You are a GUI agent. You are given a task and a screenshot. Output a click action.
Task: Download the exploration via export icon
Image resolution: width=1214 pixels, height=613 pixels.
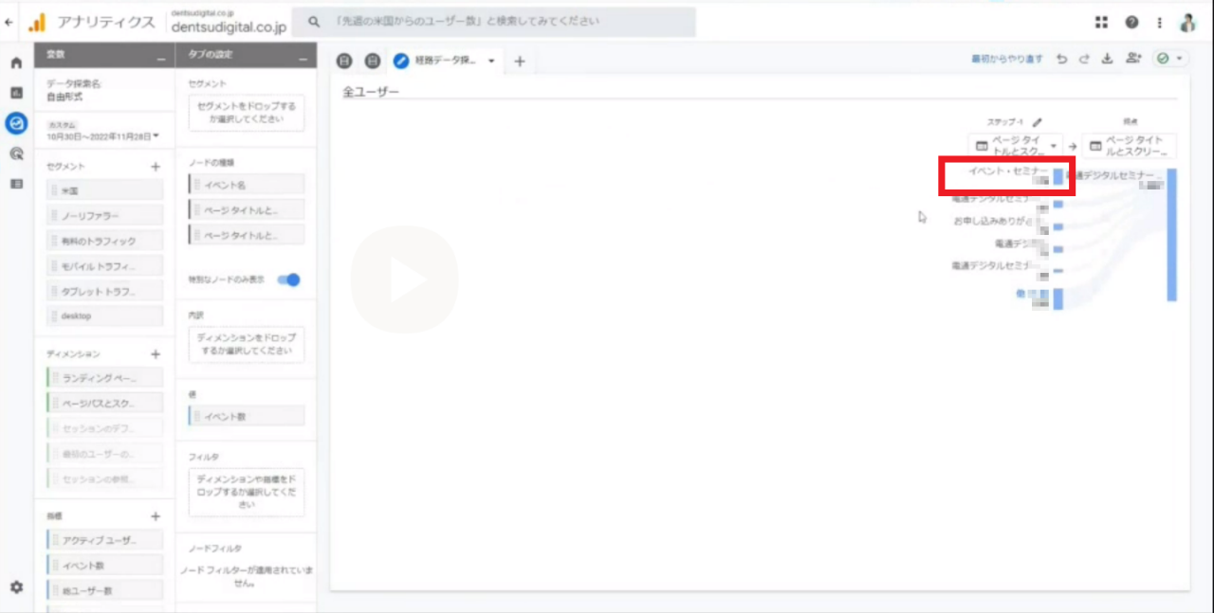1107,59
